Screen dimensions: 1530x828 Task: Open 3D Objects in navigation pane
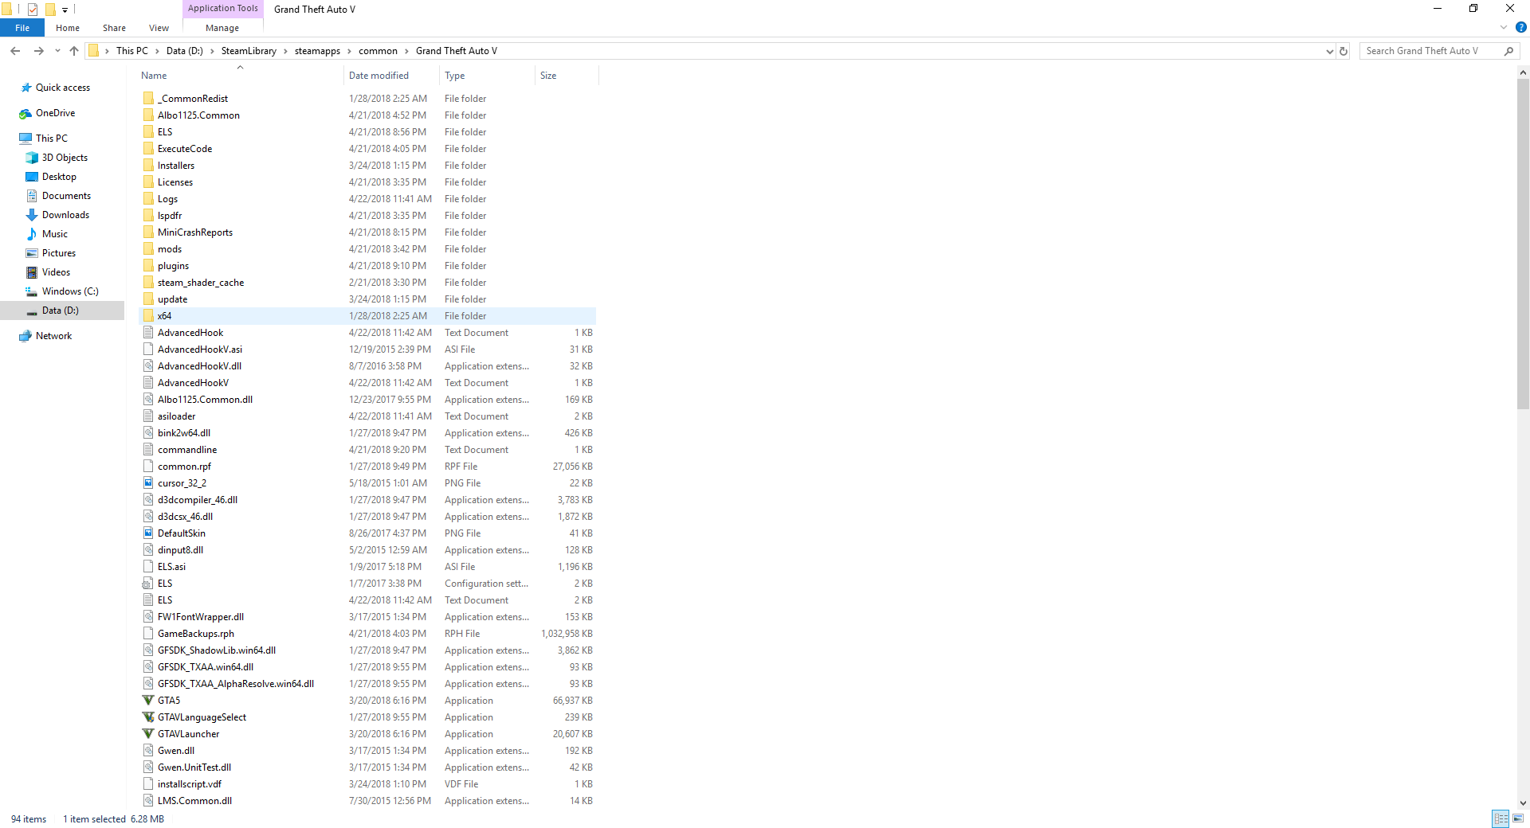coord(65,158)
